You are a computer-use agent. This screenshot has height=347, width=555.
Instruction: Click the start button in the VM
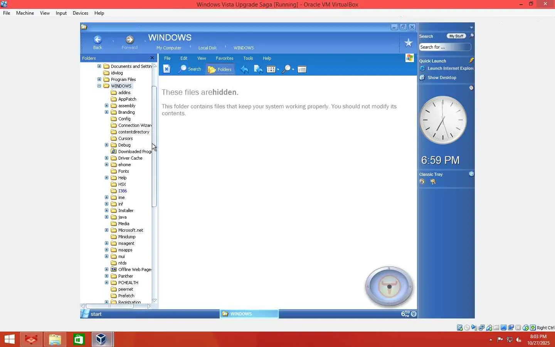click(x=92, y=314)
